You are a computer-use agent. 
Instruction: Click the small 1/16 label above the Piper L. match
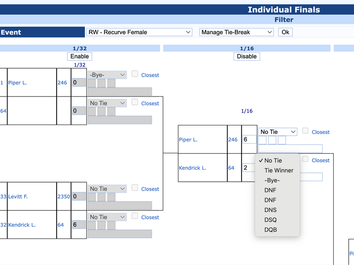click(x=247, y=111)
